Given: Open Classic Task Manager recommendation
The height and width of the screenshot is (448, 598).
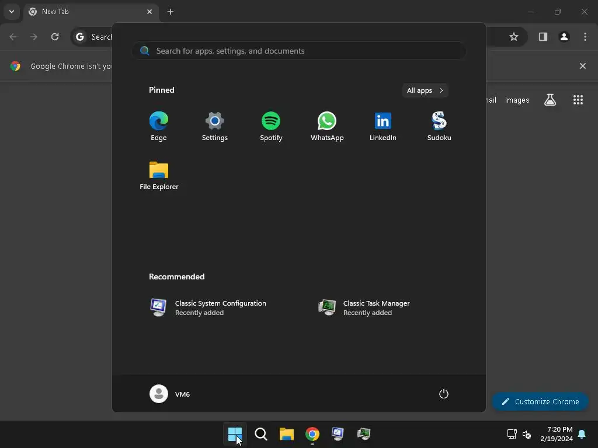Looking at the screenshot, I should coord(364,308).
